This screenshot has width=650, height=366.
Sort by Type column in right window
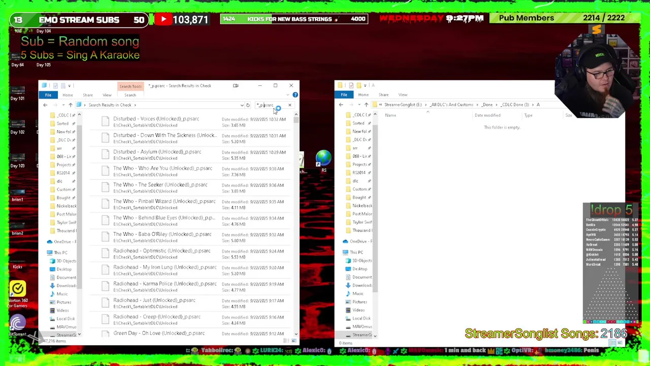click(x=528, y=115)
